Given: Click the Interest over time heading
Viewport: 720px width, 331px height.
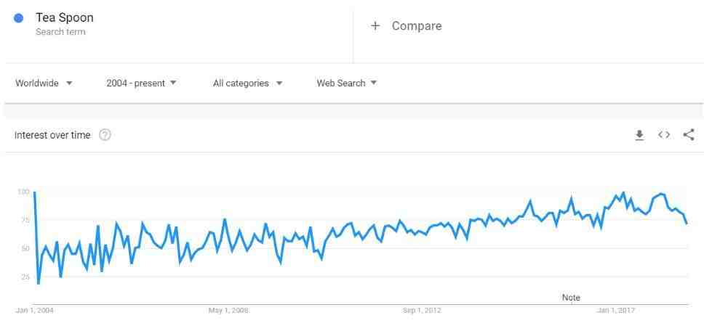Looking at the screenshot, I should 52,135.
